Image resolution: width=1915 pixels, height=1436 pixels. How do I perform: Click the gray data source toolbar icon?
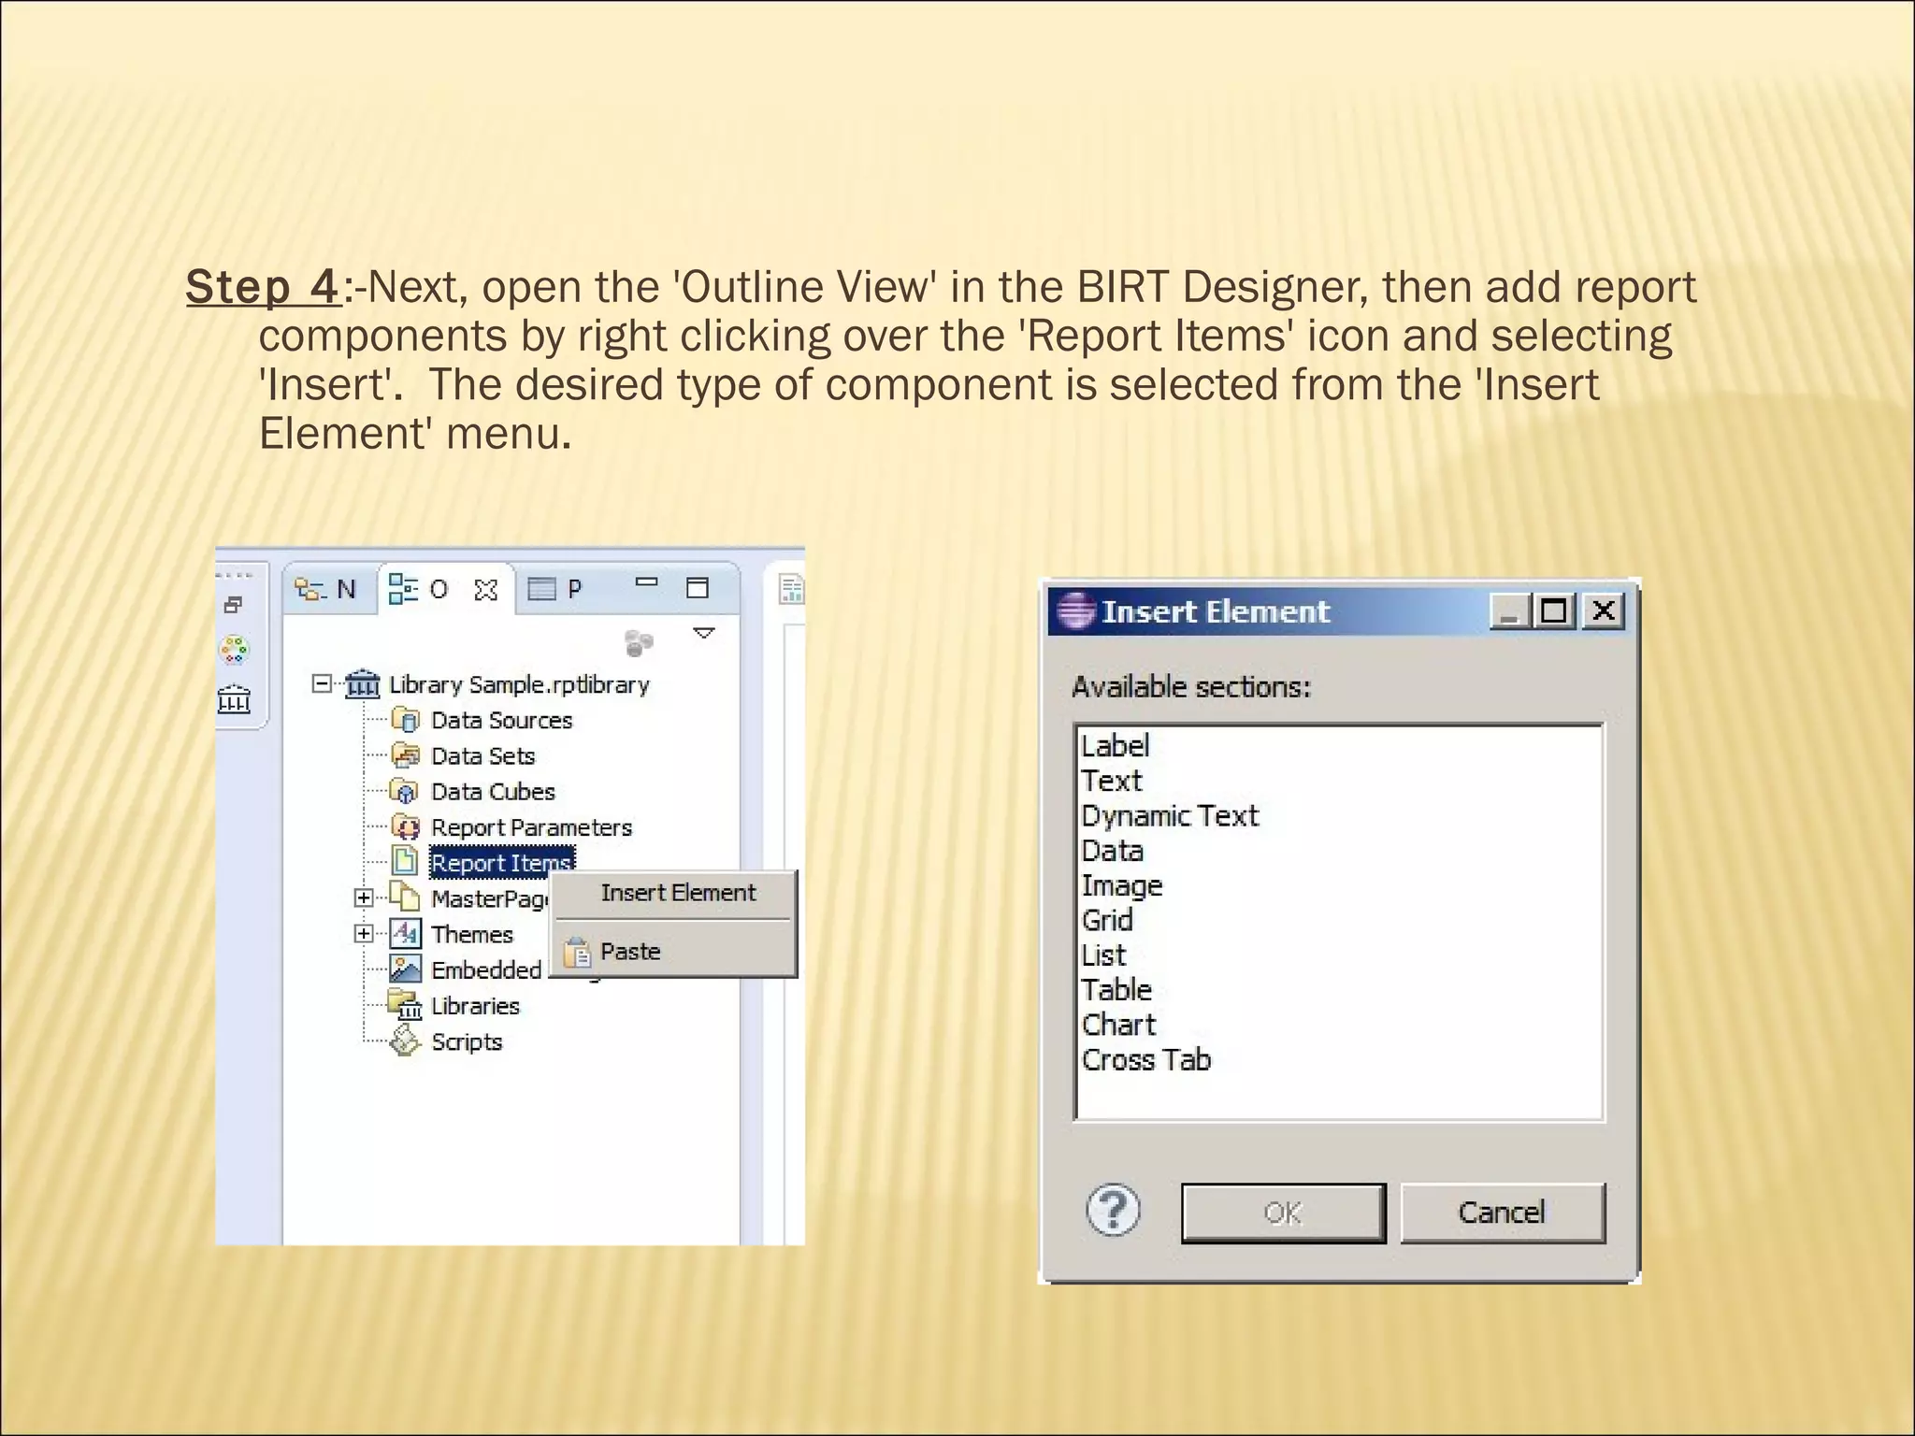click(639, 643)
